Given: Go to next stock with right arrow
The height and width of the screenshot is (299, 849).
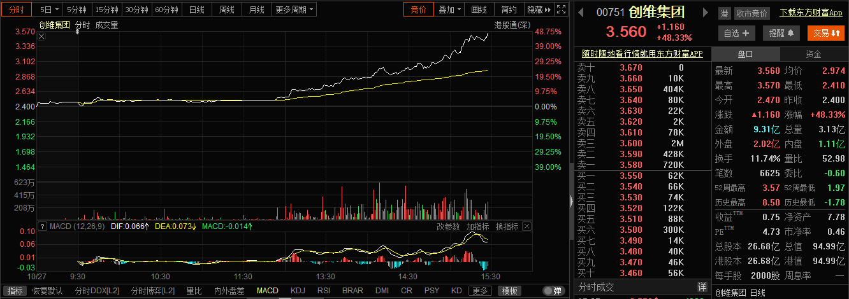Looking at the screenshot, I should [x=706, y=12].
